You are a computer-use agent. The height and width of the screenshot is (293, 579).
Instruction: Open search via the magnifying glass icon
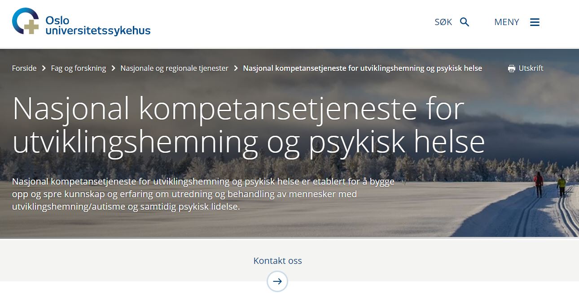[465, 22]
